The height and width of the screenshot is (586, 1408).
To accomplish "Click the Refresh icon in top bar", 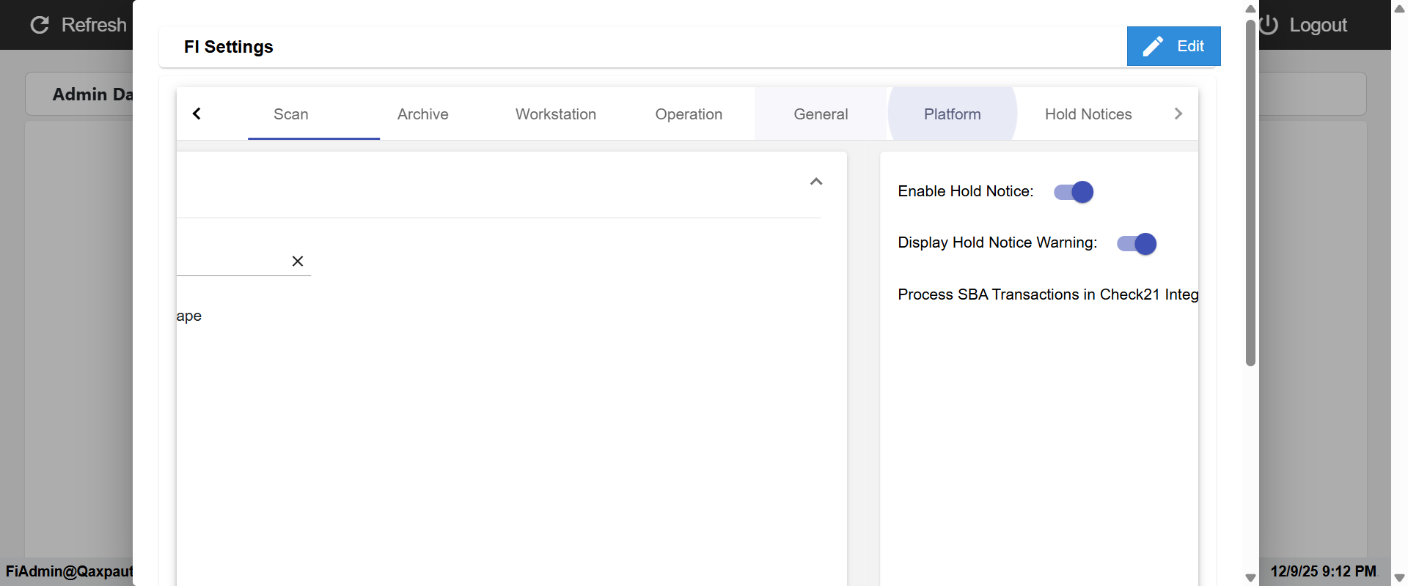I will click(40, 25).
